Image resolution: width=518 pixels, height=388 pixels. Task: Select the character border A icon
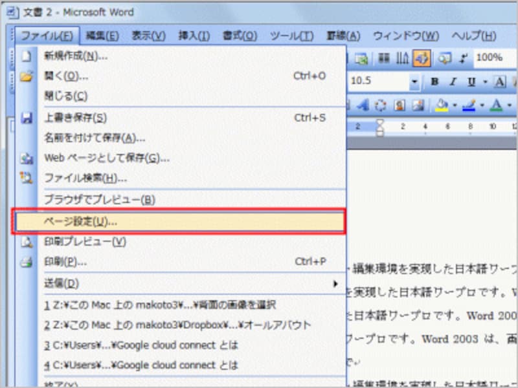coord(499,81)
